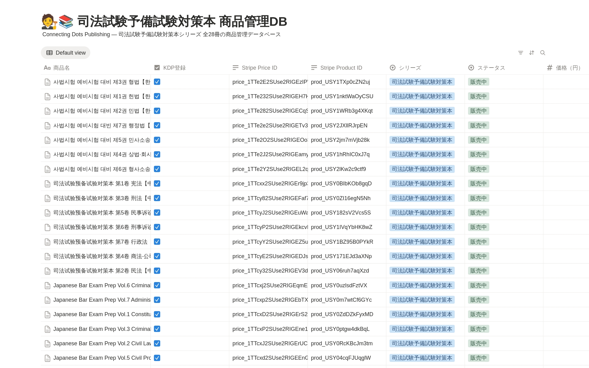Toggle KDP登録 checkbox for 第7卷 行政法 row
This screenshot has width=589, height=368.
coord(157,242)
